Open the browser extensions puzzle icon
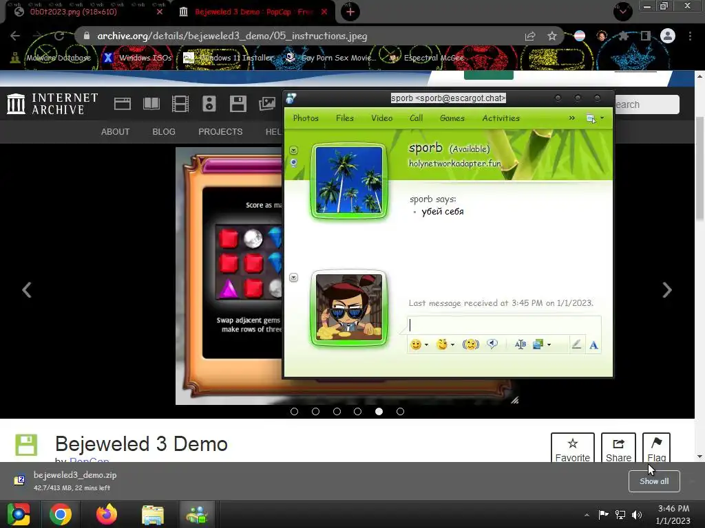This screenshot has width=705, height=528. (623, 36)
